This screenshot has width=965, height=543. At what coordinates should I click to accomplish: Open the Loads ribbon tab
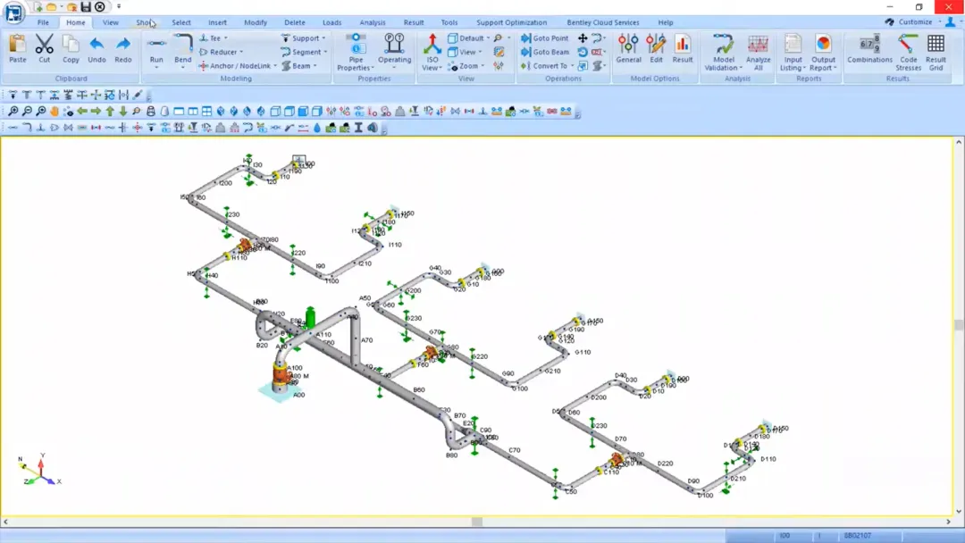point(331,22)
